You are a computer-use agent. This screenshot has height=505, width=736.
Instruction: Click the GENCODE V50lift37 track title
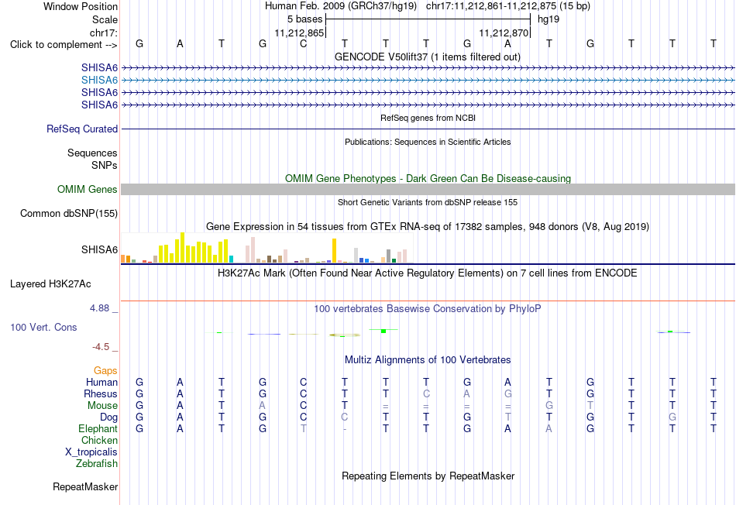[x=427, y=57]
